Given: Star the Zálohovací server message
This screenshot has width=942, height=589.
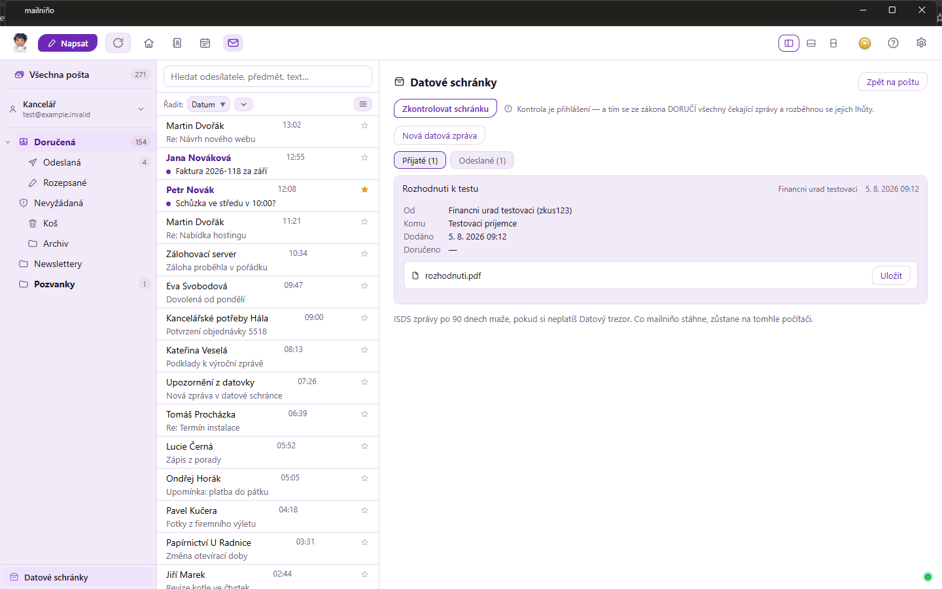Looking at the screenshot, I should click(365, 253).
